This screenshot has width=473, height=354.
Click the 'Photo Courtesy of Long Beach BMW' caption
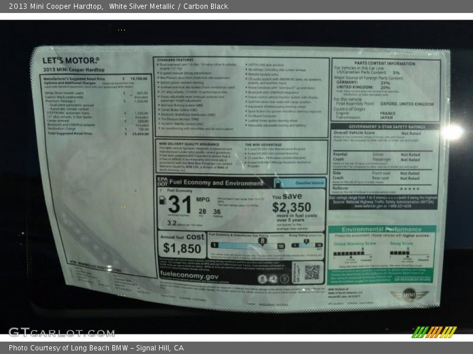(x=96, y=348)
